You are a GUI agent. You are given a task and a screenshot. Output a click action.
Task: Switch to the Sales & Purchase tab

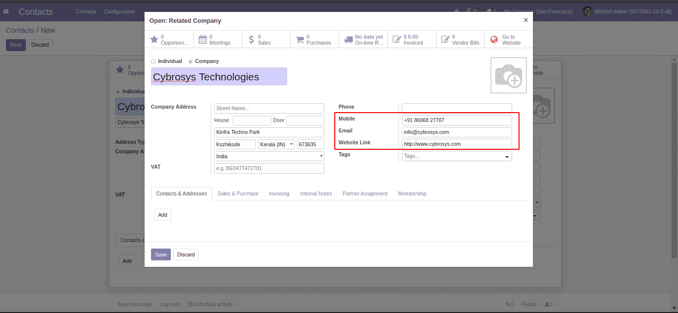tap(238, 193)
